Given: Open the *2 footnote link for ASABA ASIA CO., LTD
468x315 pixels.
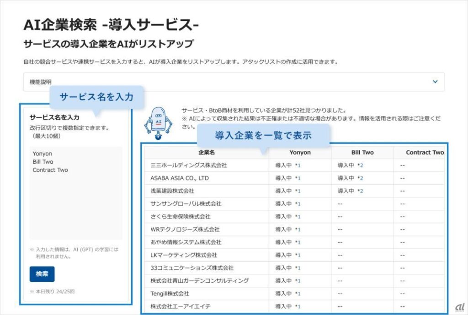Looking at the screenshot, I should point(360,178).
